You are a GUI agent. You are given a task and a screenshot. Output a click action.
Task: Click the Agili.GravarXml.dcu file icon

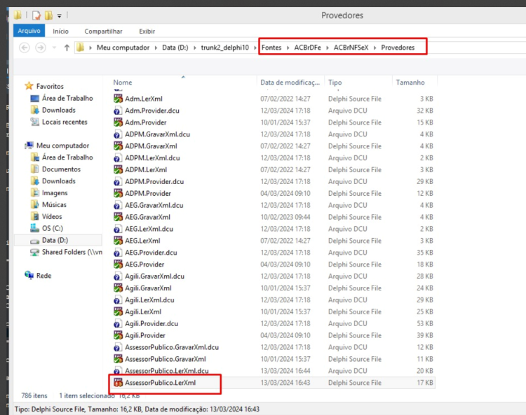[118, 276]
